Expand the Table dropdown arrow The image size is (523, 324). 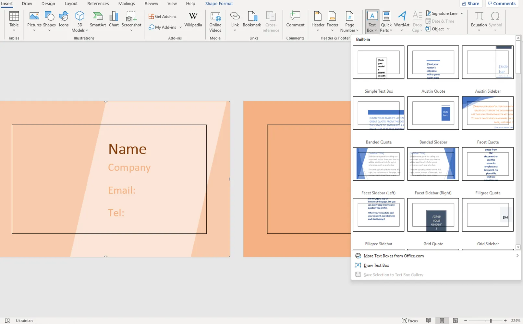[14, 30]
